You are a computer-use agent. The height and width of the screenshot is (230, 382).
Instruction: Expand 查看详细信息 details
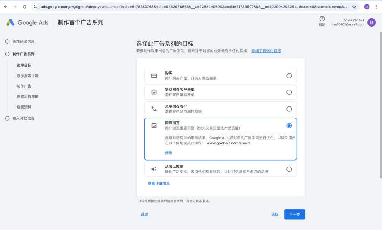[x=159, y=183]
